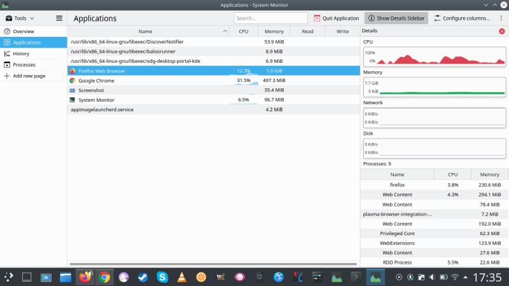Open the History page
The width and height of the screenshot is (509, 286).
[x=21, y=53]
